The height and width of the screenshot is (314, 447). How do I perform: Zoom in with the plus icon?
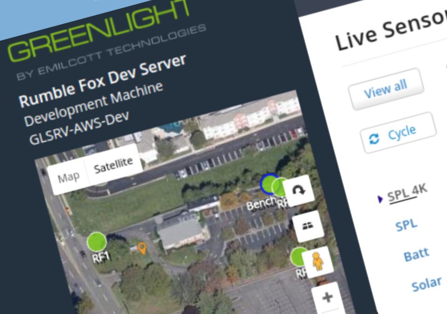pyautogui.click(x=327, y=297)
